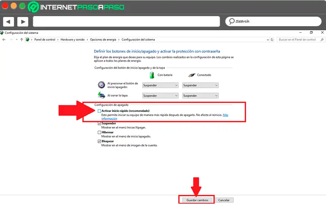Click the top Search input field
Screen dimensions: 326x204
point(273,22)
